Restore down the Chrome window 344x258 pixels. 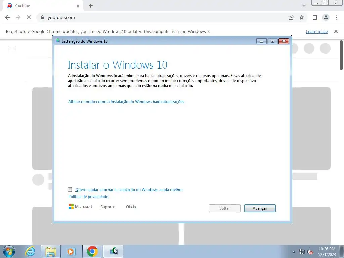tap(324, 3)
